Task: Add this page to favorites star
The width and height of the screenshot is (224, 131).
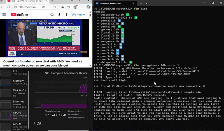Action: point(55,7)
